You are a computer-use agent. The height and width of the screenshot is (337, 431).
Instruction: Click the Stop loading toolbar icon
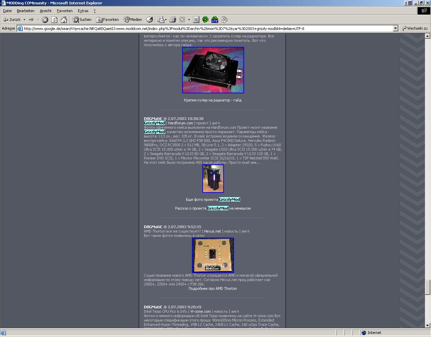pos(45,20)
